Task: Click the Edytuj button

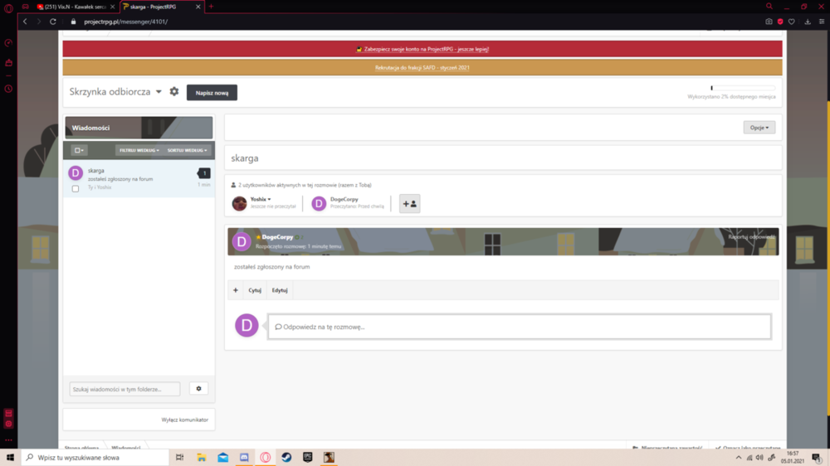Action: coord(280,290)
